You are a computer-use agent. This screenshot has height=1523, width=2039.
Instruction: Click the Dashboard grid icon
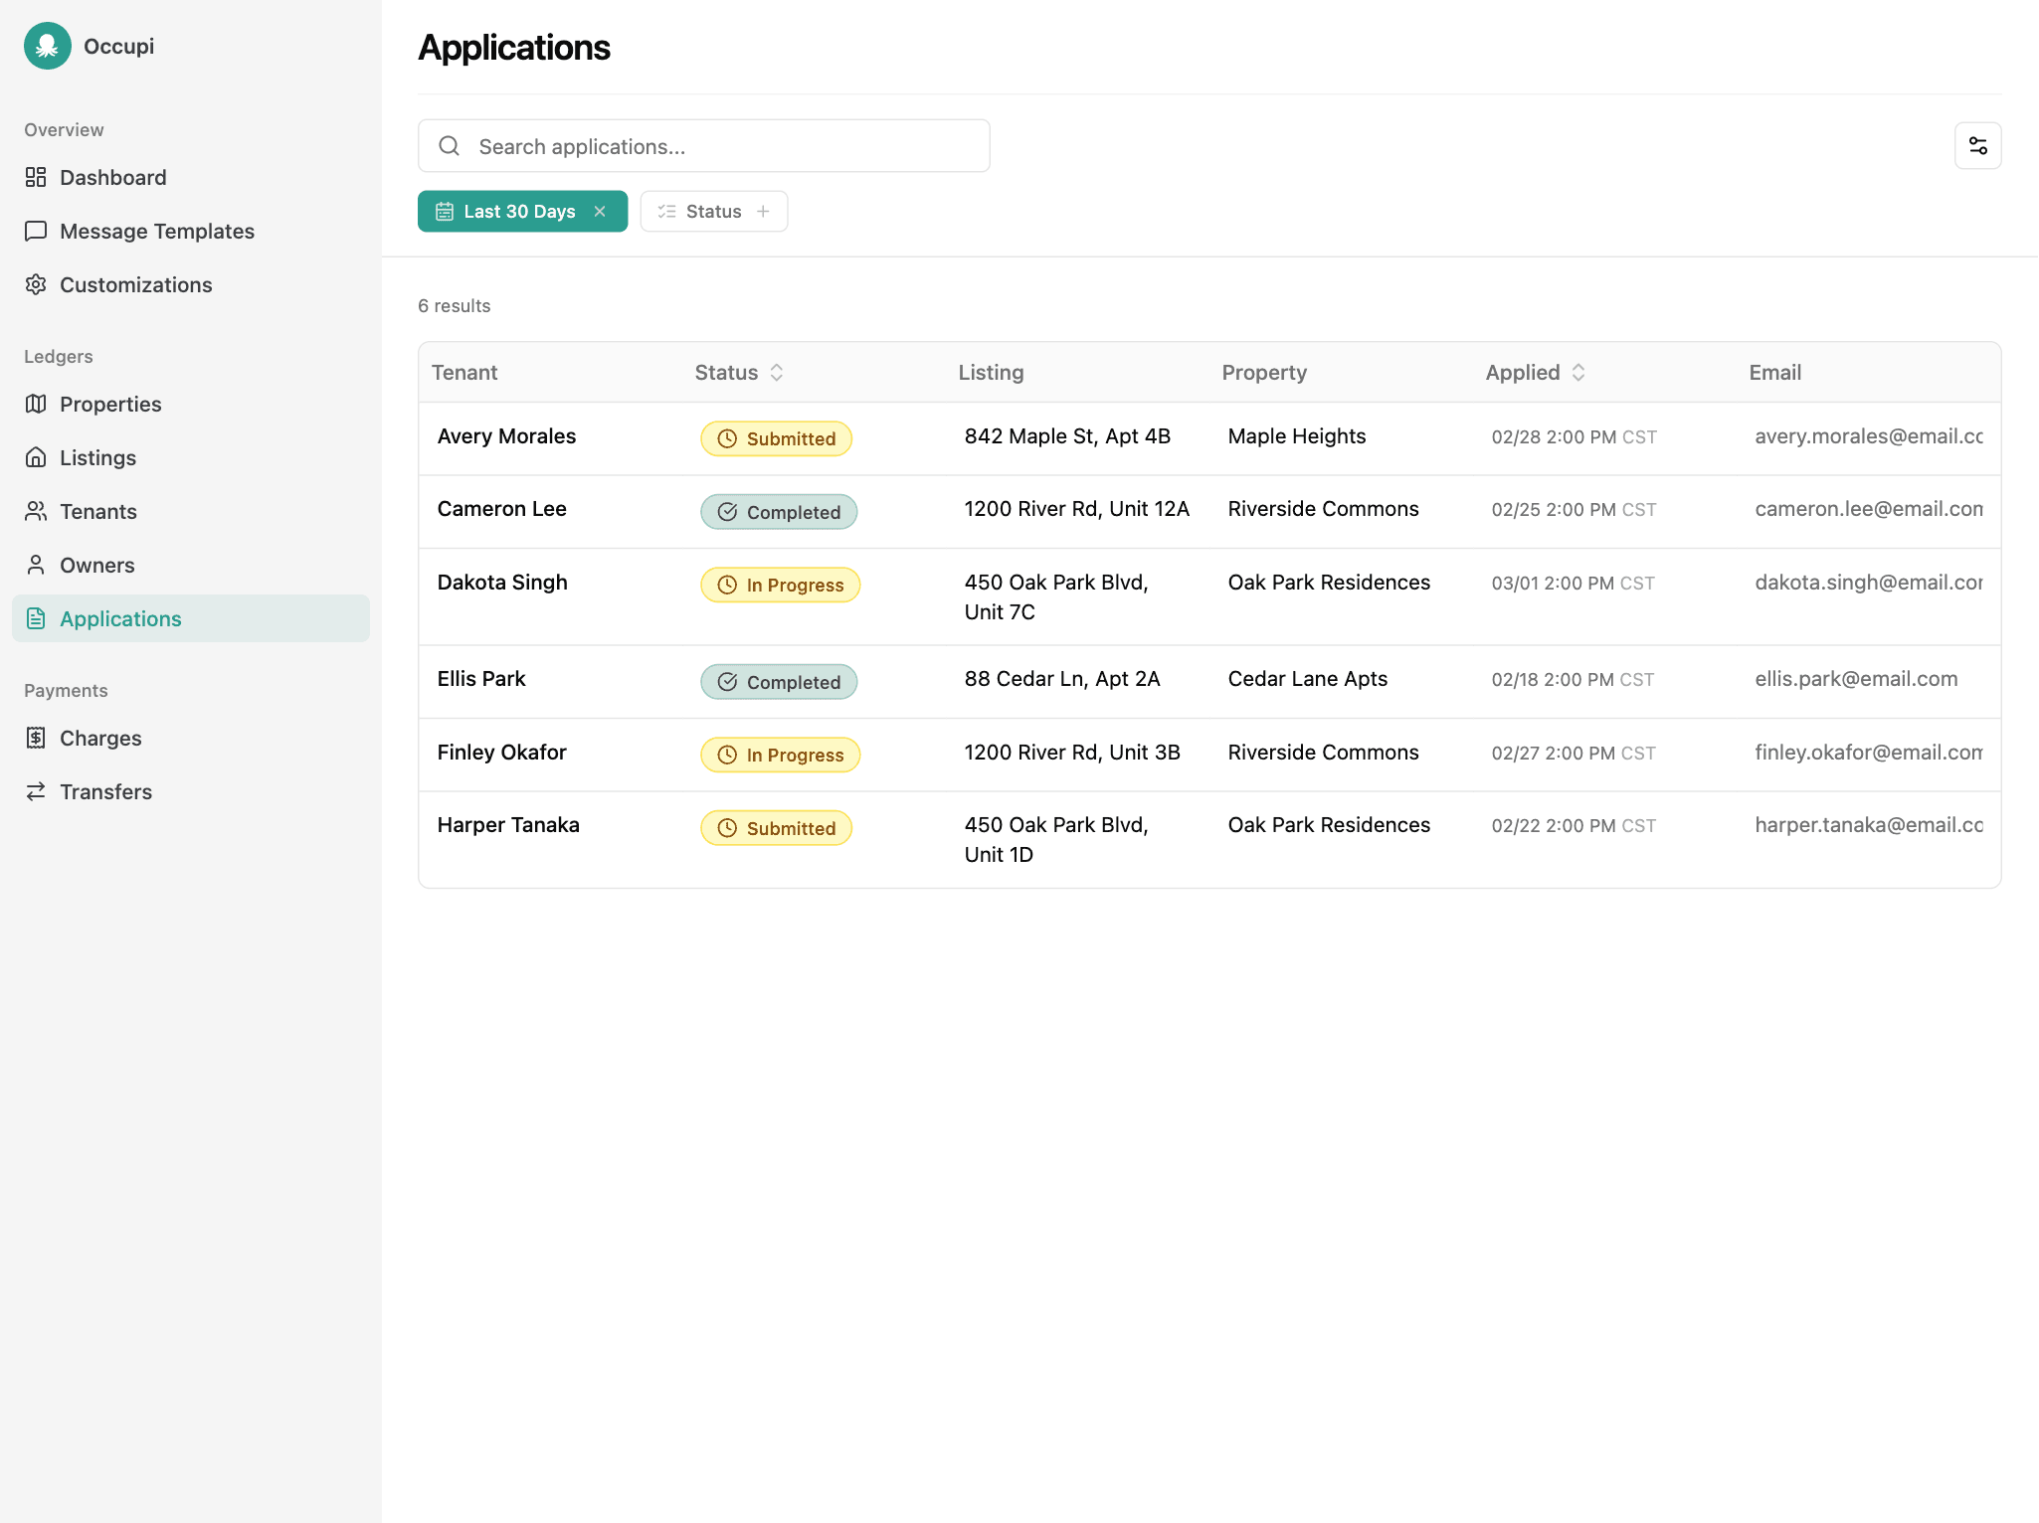click(36, 177)
